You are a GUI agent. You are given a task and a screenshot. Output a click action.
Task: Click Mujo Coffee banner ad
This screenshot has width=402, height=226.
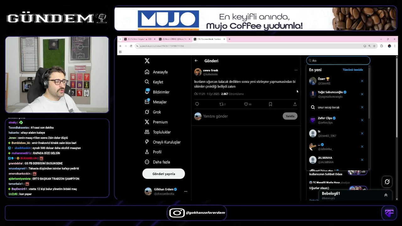[x=256, y=19]
